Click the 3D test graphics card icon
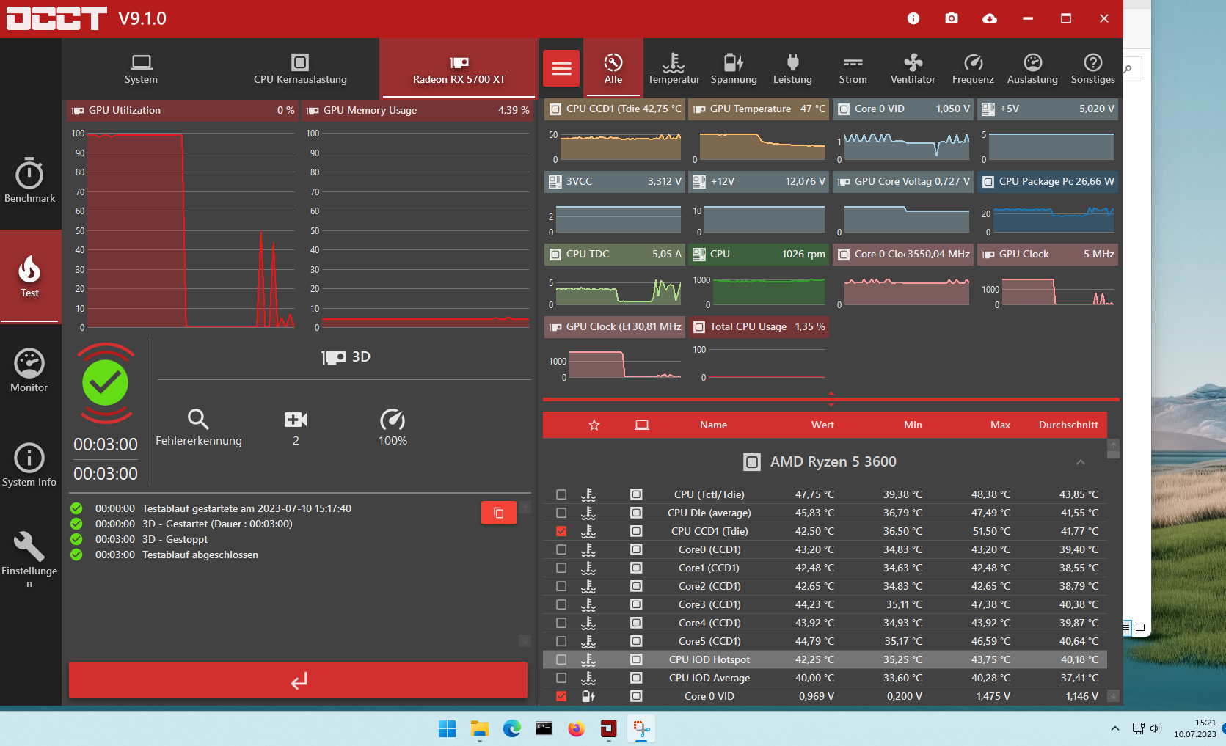The image size is (1226, 746). click(x=335, y=357)
